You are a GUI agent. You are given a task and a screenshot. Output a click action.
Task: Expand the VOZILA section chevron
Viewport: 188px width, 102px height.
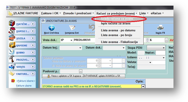[x=33, y=38]
